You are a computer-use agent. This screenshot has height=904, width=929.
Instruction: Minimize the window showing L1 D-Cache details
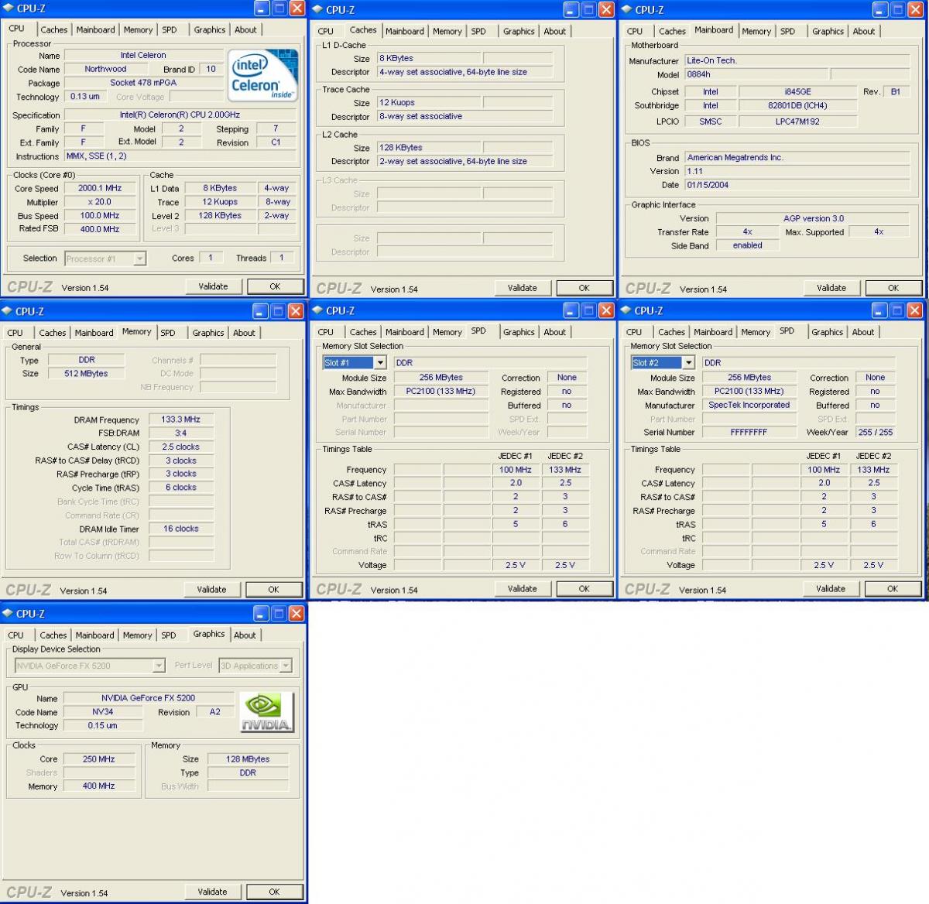pos(570,9)
